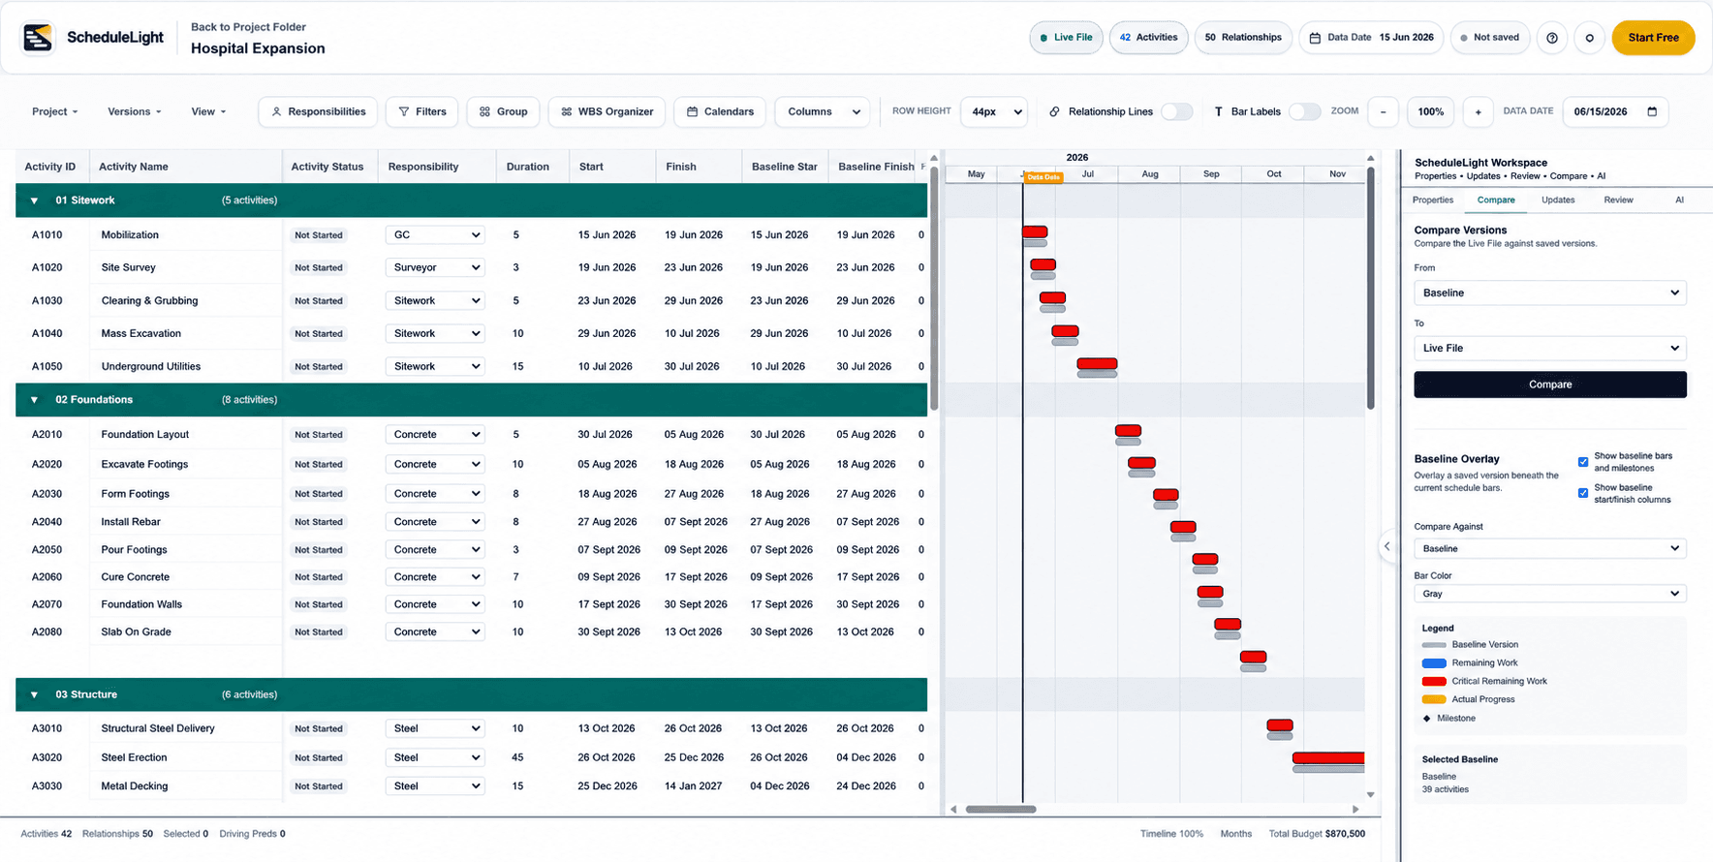1713x862 pixels.
Task: Collapse the 03 Structure group
Action: click(34, 694)
